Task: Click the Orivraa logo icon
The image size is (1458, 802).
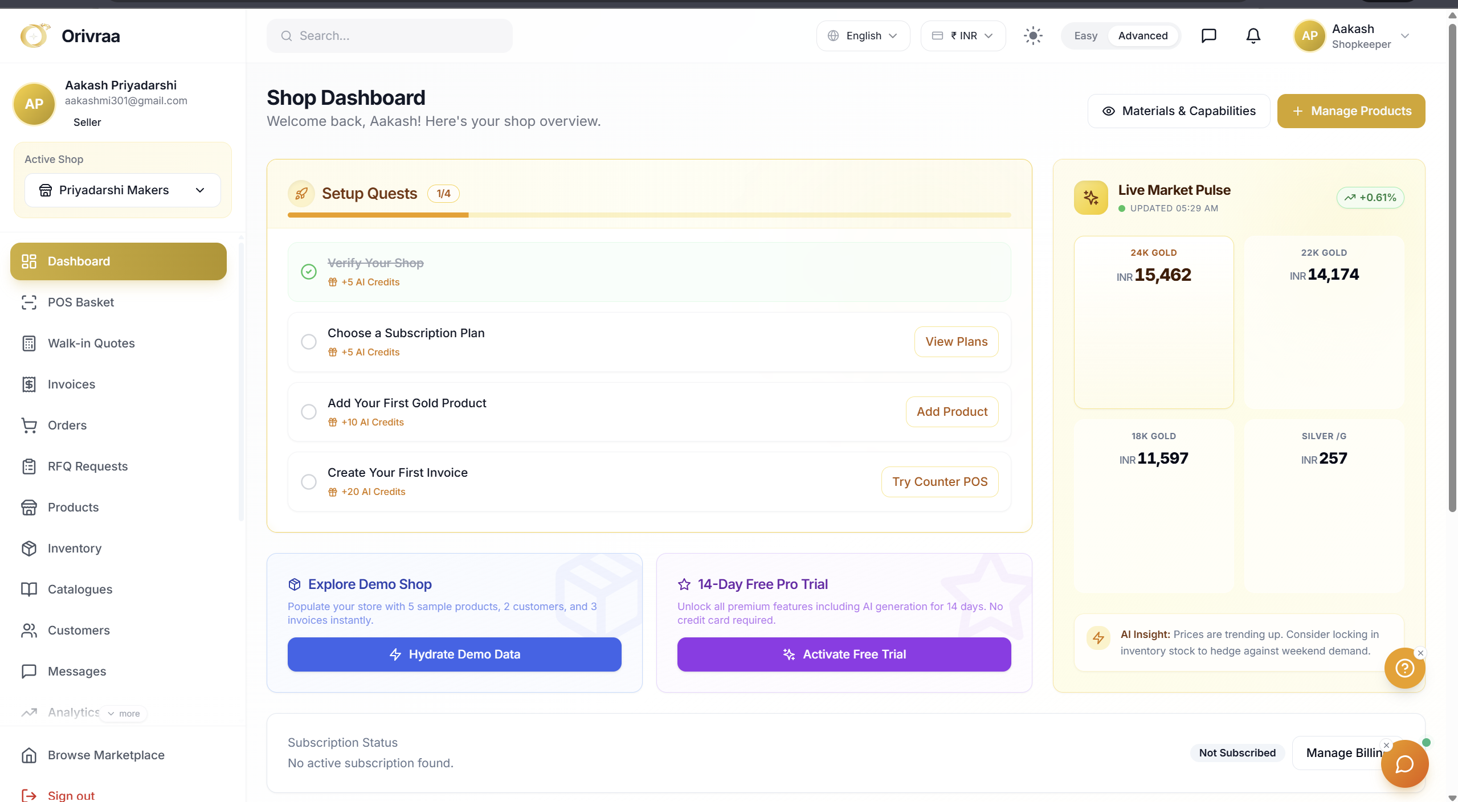Action: point(35,36)
